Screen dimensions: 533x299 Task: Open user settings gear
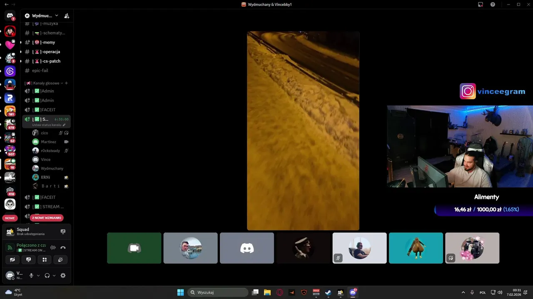coord(63,275)
